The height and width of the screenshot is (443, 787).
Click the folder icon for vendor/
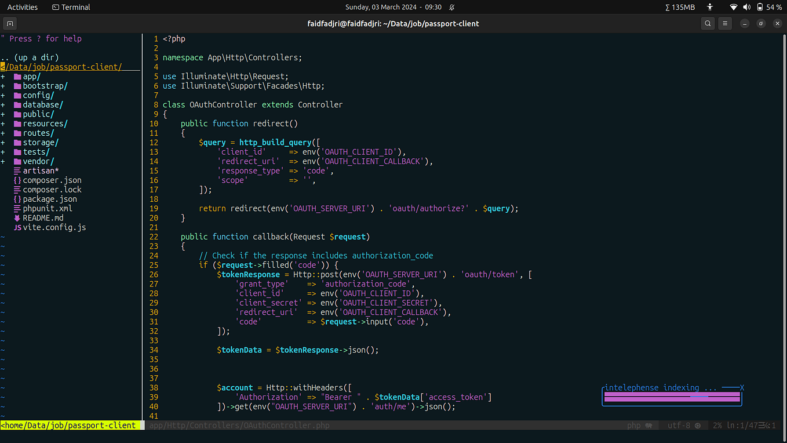(x=17, y=161)
